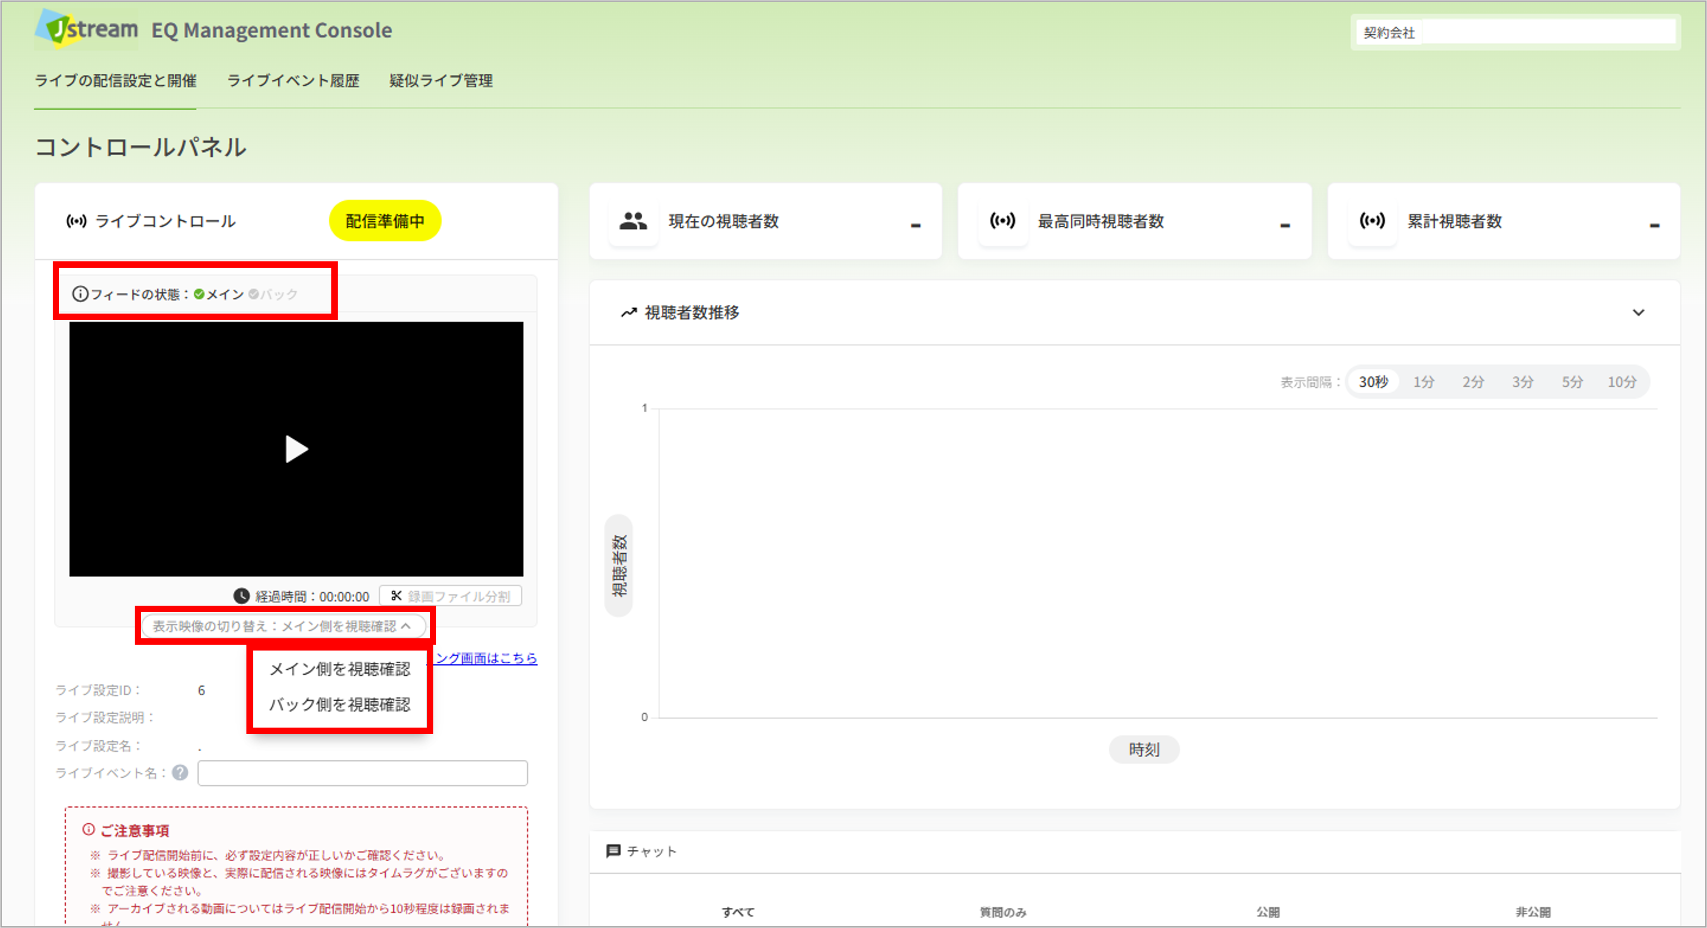Image resolution: width=1707 pixels, height=928 pixels.
Task: Switch chat filter to 質問のみ
Action: click(1003, 912)
